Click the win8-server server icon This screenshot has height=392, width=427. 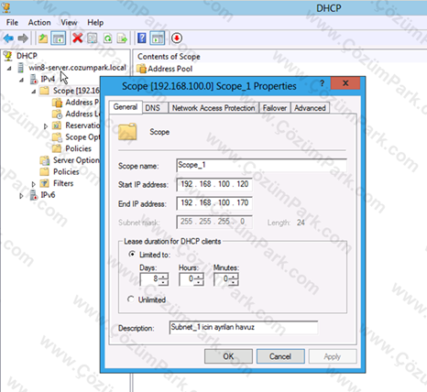click(20, 68)
